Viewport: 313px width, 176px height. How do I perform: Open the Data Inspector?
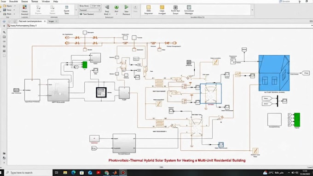click(x=148, y=10)
